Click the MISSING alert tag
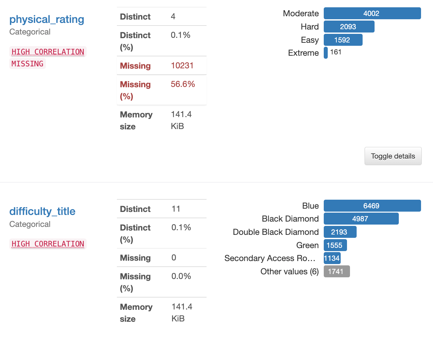433x339 pixels. (27, 64)
